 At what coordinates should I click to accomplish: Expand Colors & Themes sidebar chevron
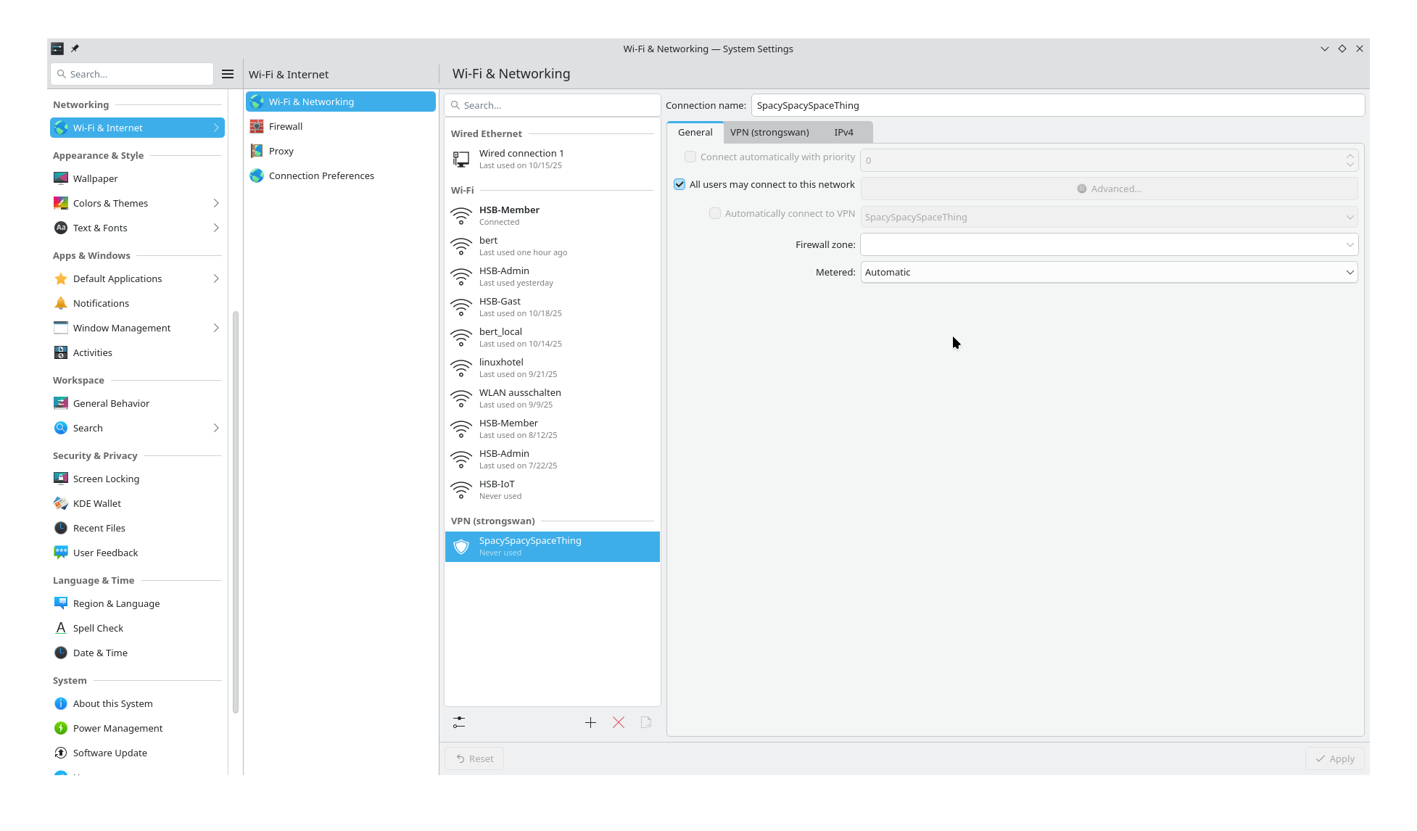pyautogui.click(x=216, y=203)
